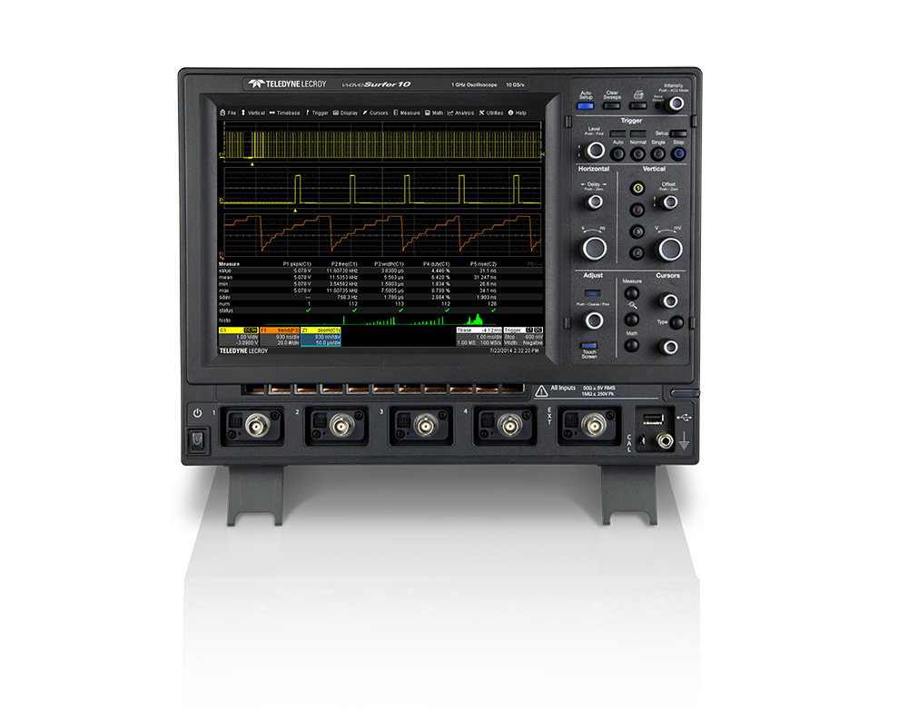Open the Help menu
Image resolution: width=908 pixels, height=709 pixels.
tap(518, 113)
